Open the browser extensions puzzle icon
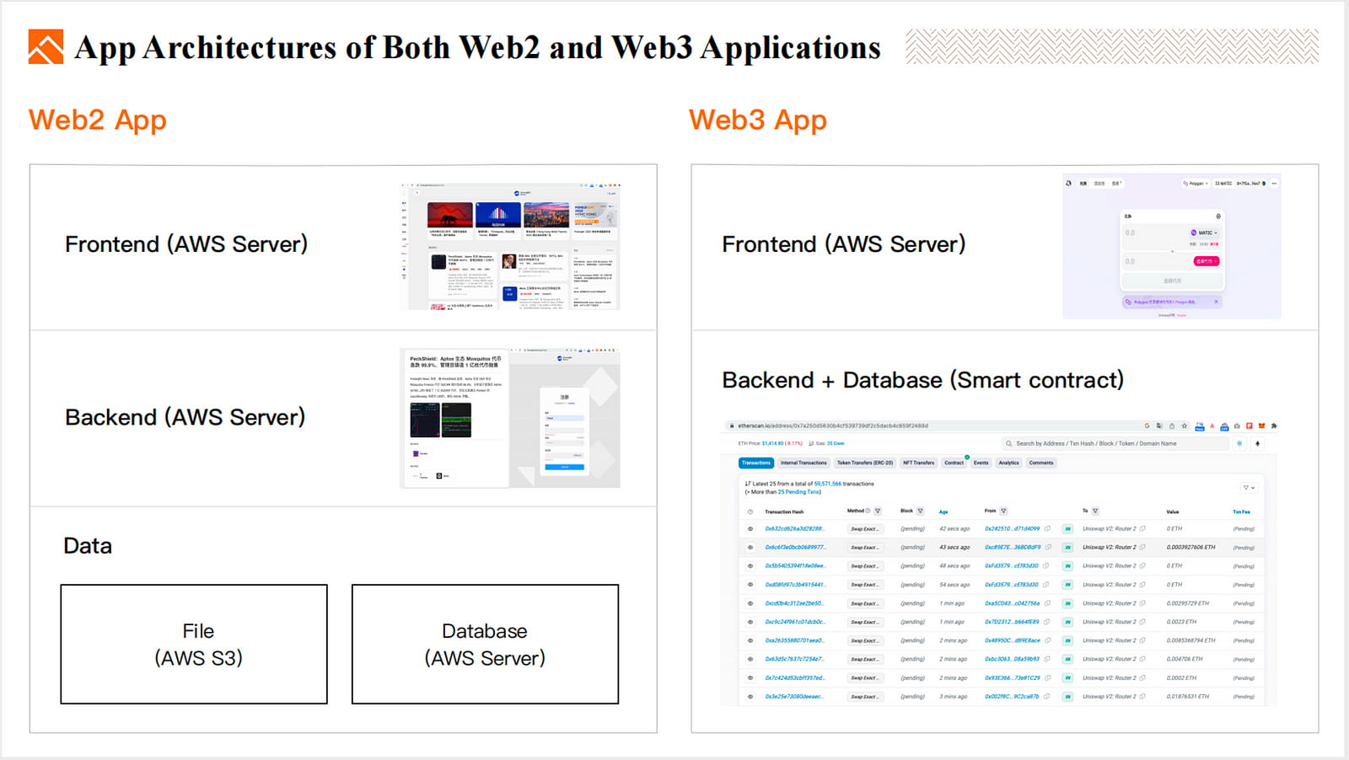The width and height of the screenshot is (1349, 760). (x=1274, y=426)
